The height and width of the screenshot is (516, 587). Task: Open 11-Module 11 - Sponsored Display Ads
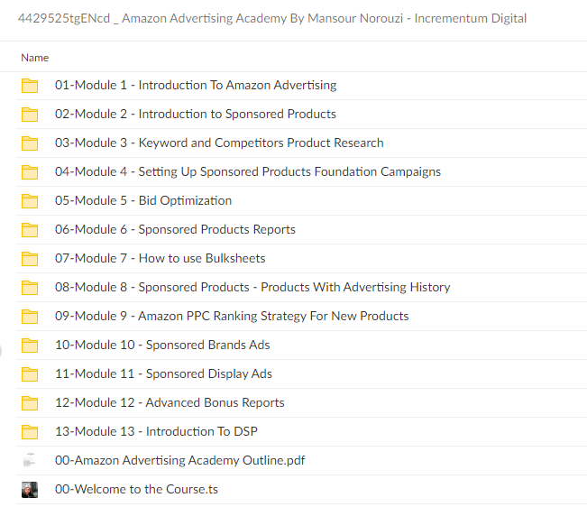click(x=163, y=373)
